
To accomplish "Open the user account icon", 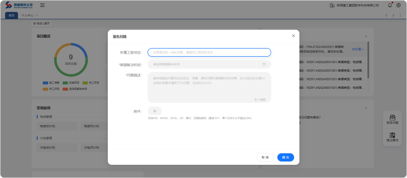I will point(398,5).
